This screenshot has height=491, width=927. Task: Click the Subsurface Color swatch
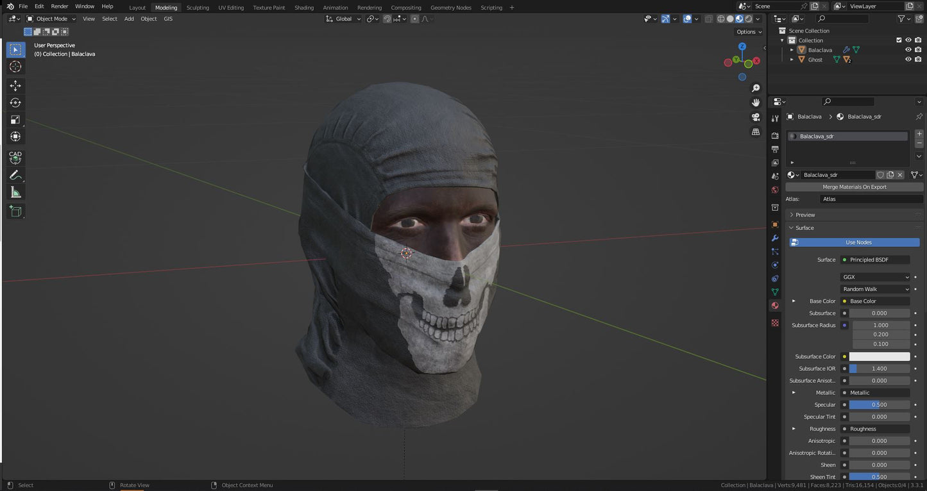(x=880, y=356)
